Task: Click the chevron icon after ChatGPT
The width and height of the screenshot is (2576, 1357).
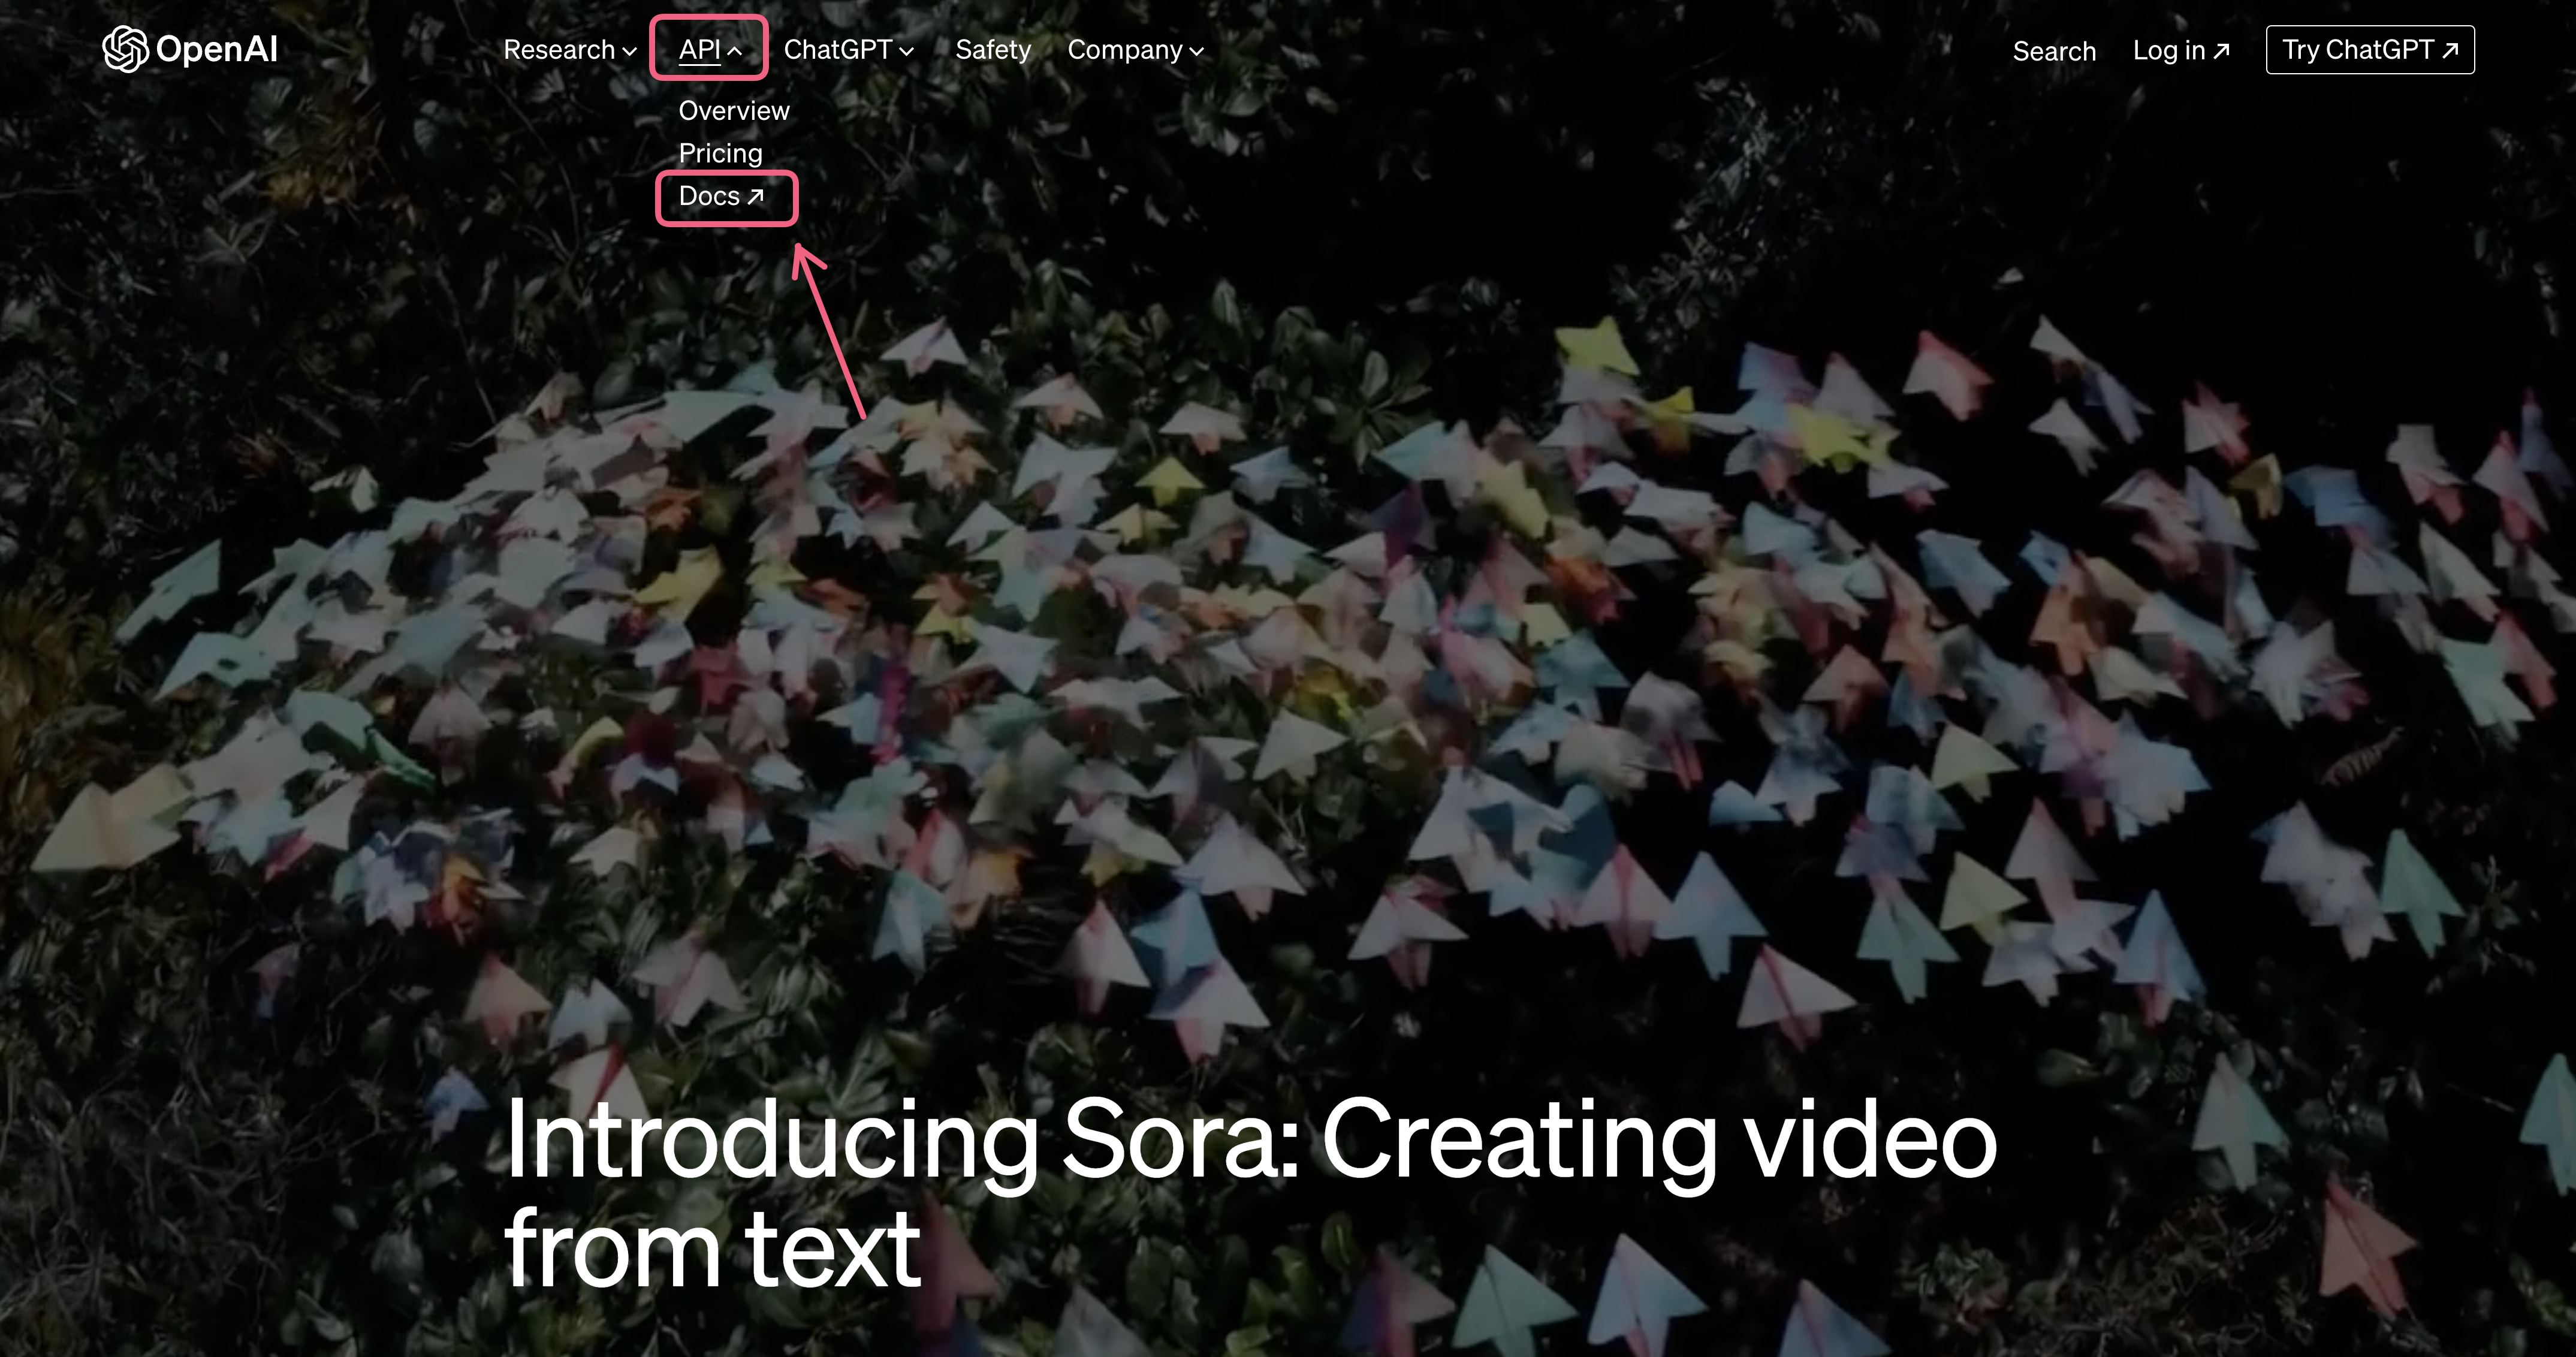Action: coord(906,51)
